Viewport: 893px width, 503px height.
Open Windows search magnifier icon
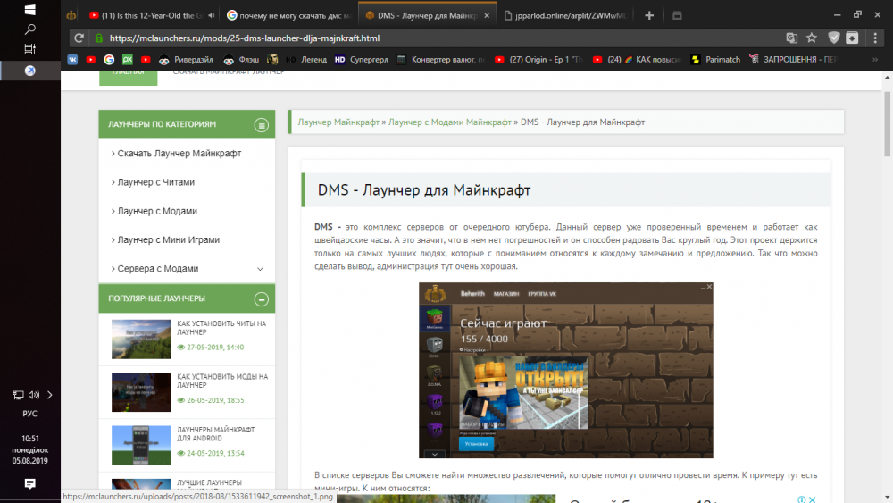pos(30,29)
